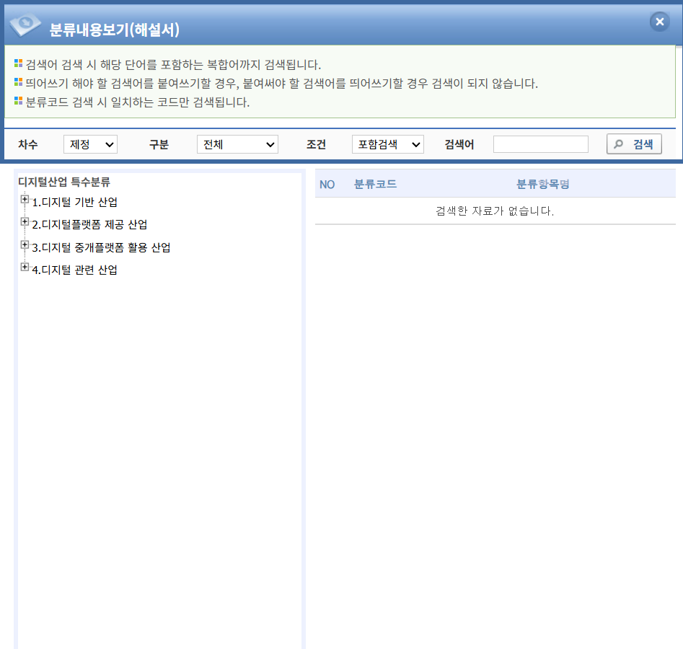Expand the 2.디지털플랫폼 제공 산업 node
Screen dimensions: 683x649
coord(25,222)
